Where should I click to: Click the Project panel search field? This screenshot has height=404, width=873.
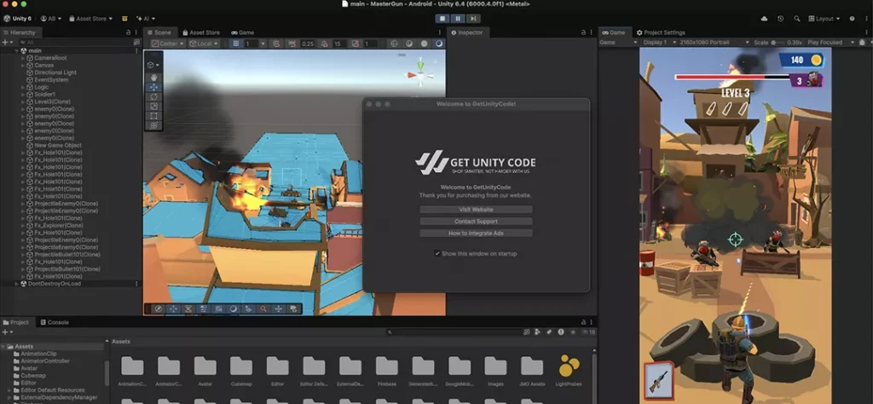(455, 332)
